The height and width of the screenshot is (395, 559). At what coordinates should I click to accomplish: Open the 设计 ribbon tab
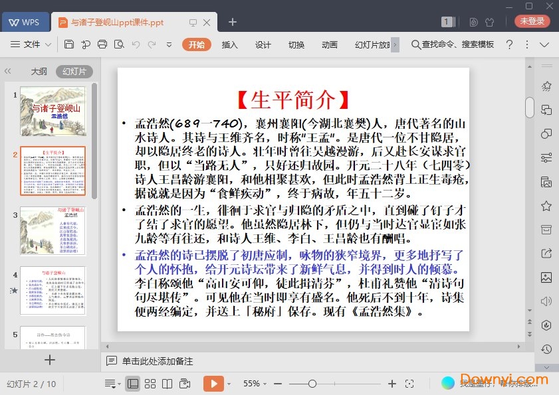coord(263,44)
